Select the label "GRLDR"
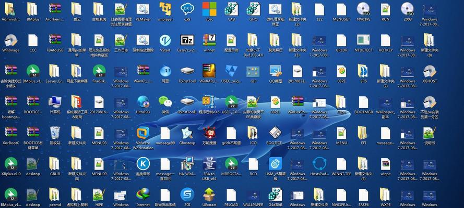This screenshot has height=208, width=464. (341, 50)
